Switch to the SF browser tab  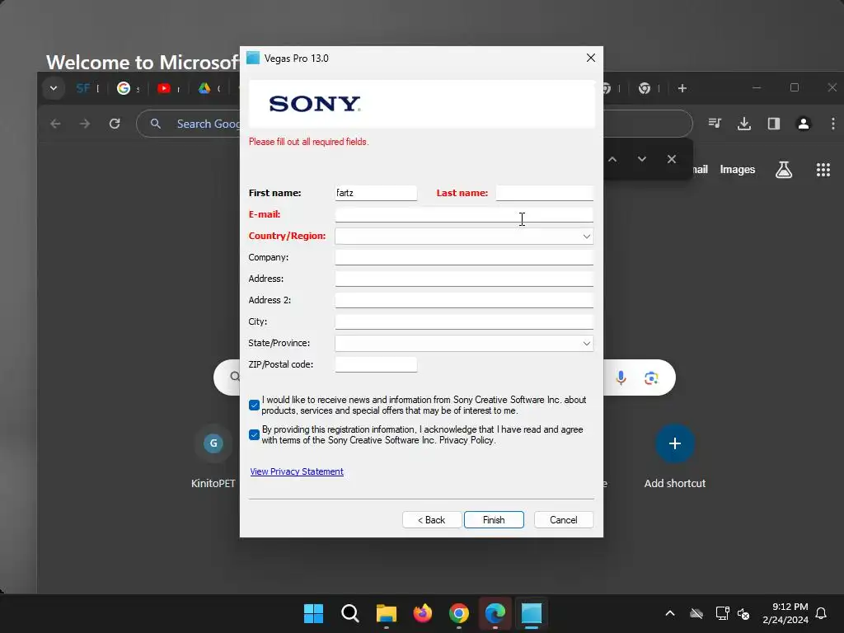coord(83,88)
